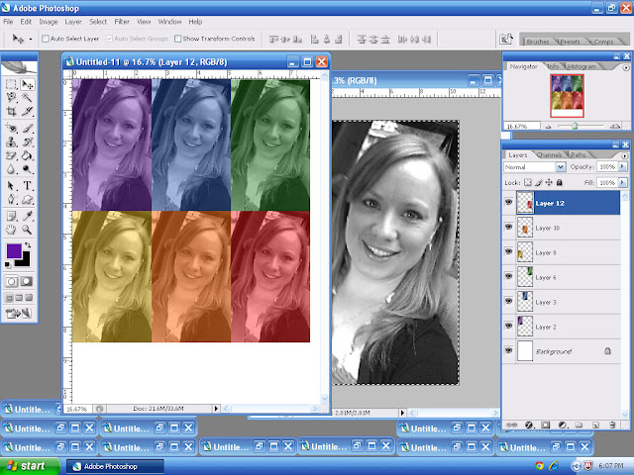
Task: Select the Custom Shape tool
Action: pos(27,199)
